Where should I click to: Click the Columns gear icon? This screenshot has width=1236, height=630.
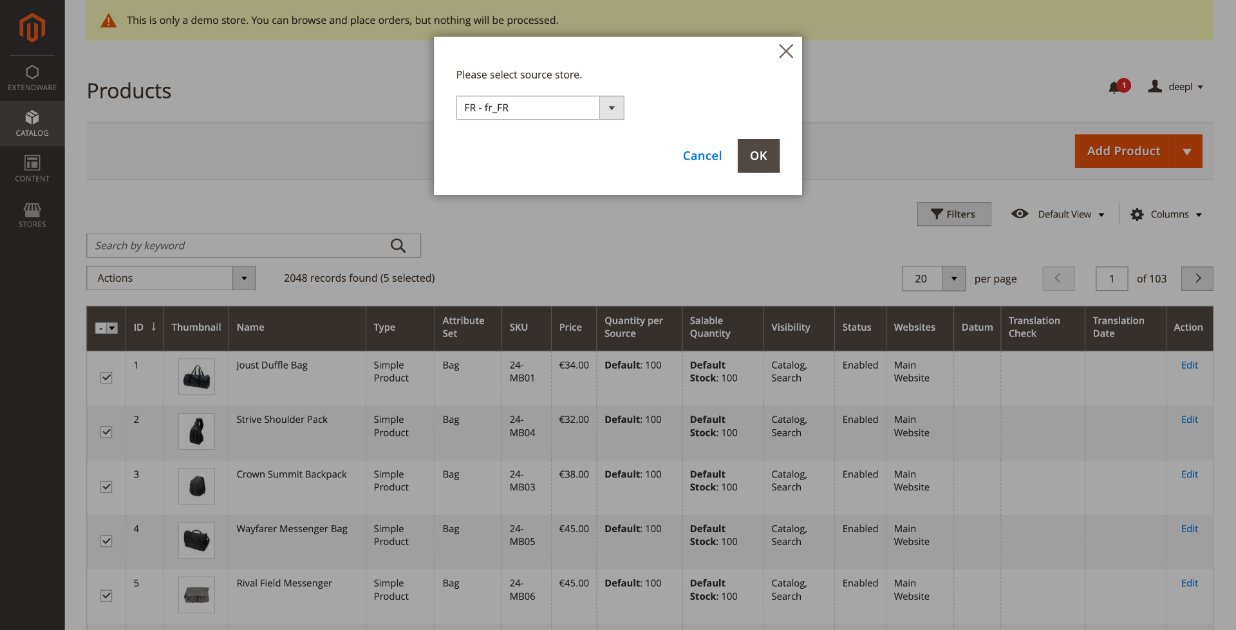(1137, 214)
